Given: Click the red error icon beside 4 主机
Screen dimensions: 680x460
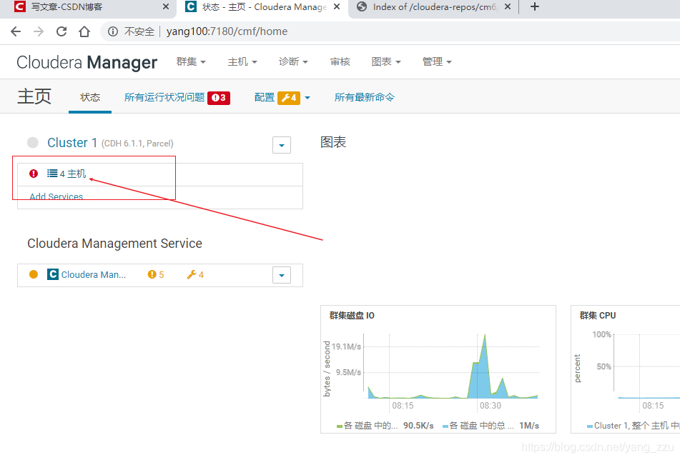Looking at the screenshot, I should click(34, 174).
